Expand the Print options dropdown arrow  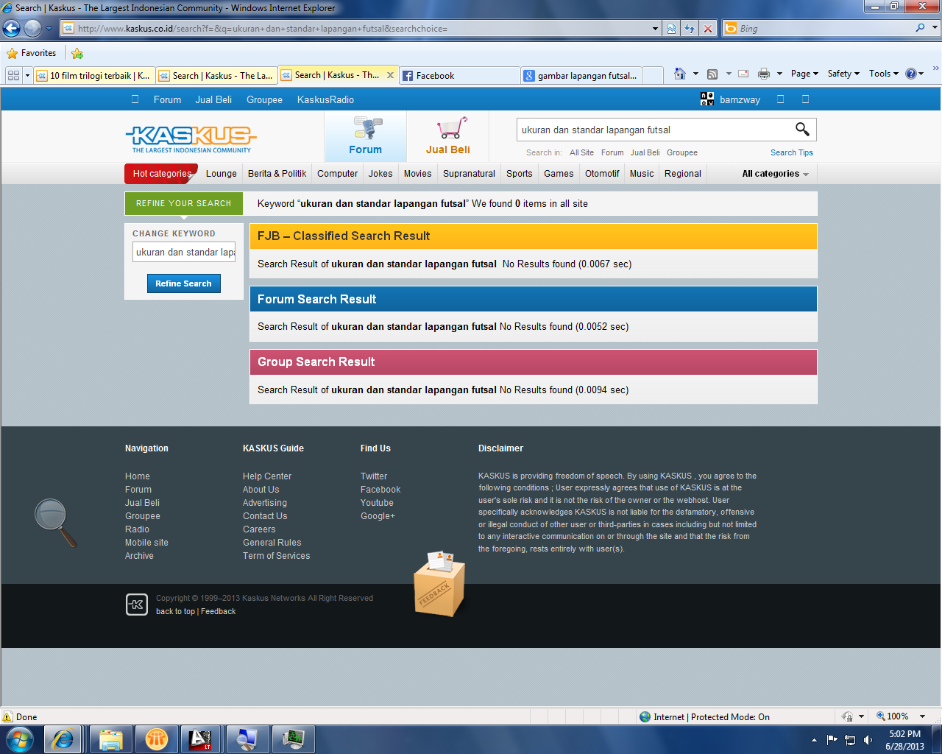[779, 74]
